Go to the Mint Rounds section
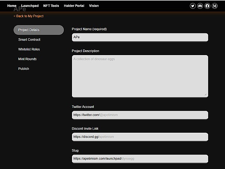Image resolution: width=225 pixels, height=169 pixels. click(27, 59)
